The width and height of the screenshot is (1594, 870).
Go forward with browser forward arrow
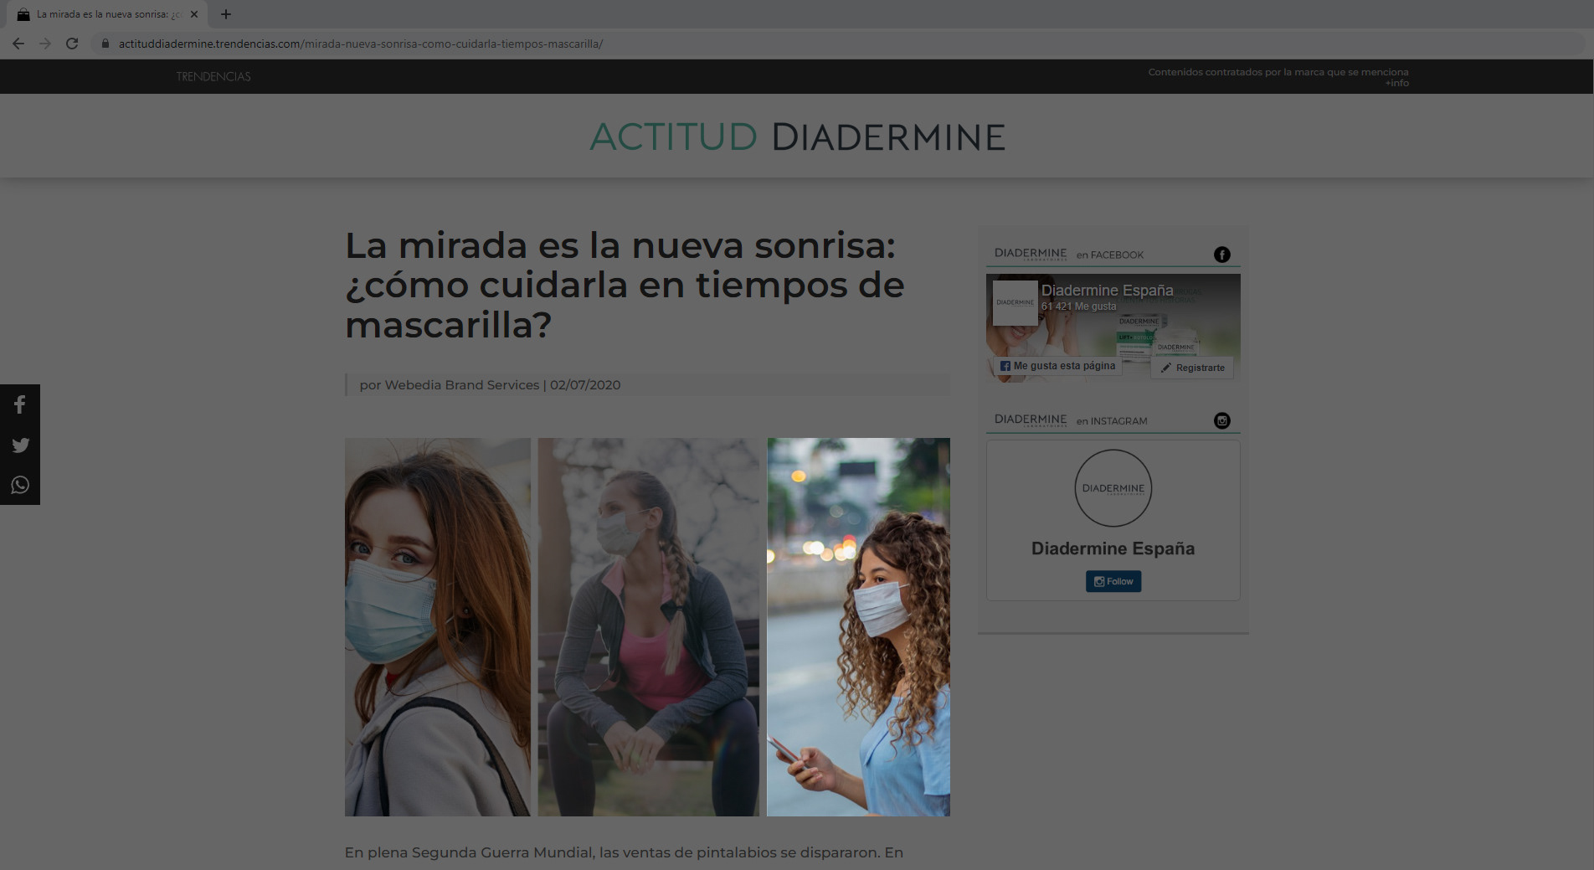coord(45,44)
